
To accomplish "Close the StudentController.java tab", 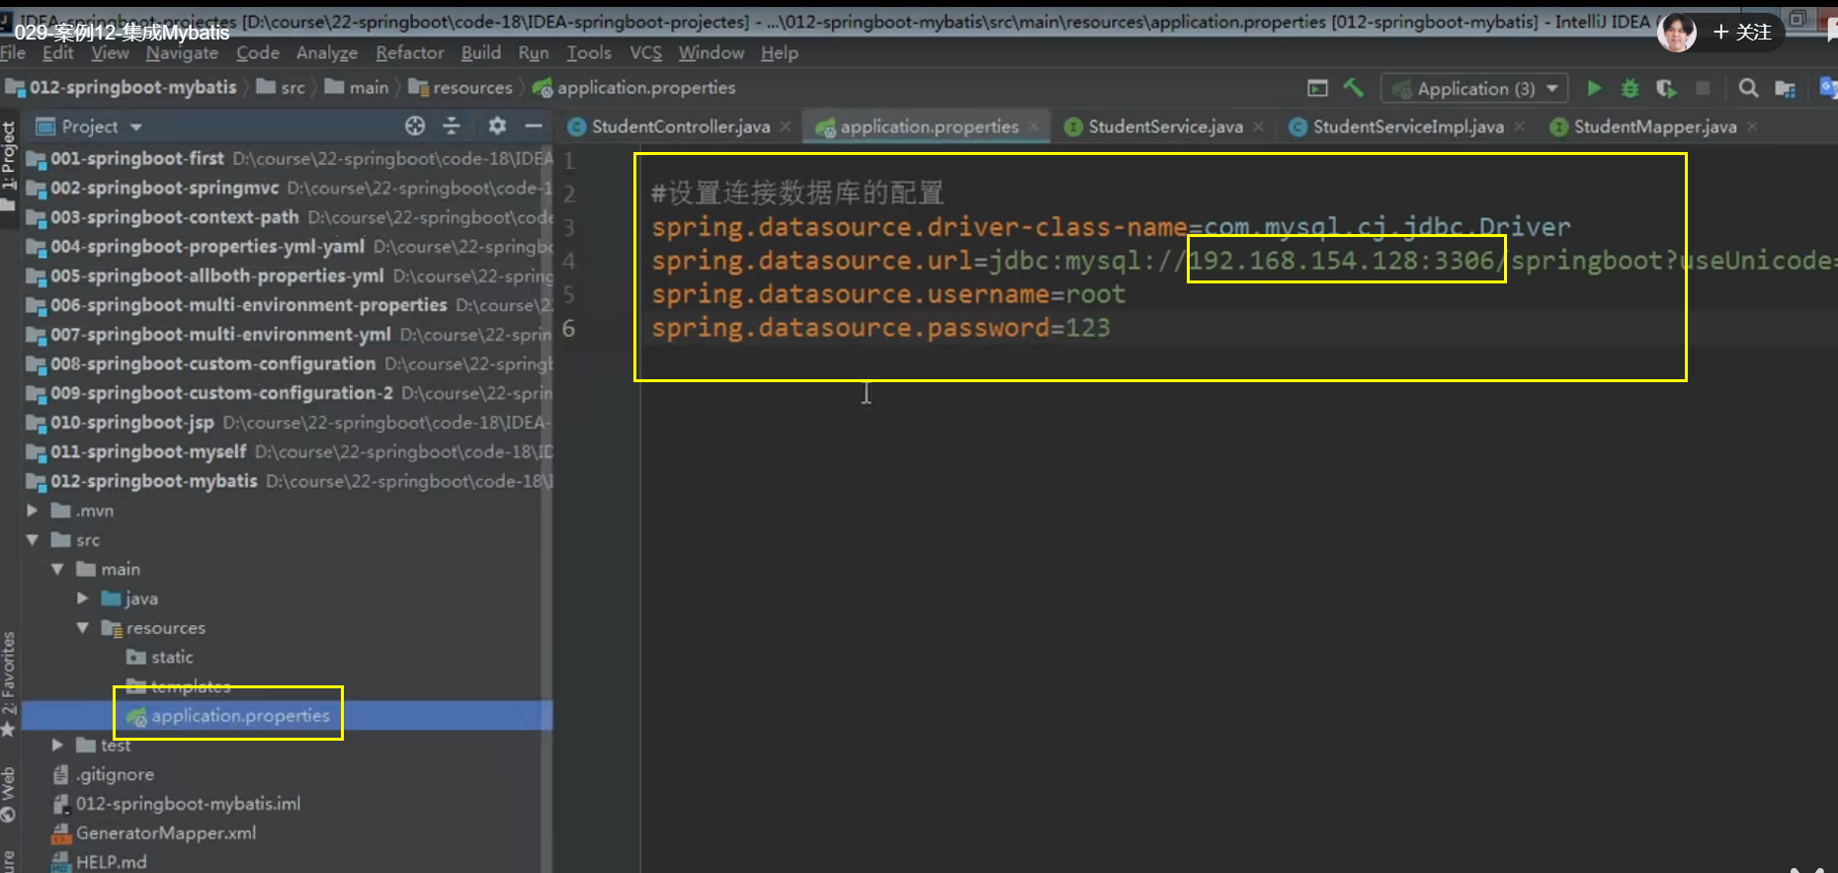I will (x=786, y=126).
